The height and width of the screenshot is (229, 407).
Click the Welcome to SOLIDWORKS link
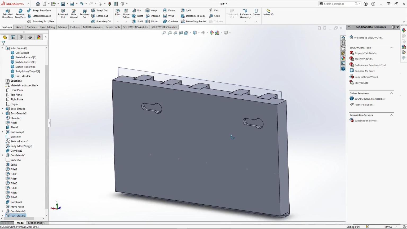[x=368, y=37]
